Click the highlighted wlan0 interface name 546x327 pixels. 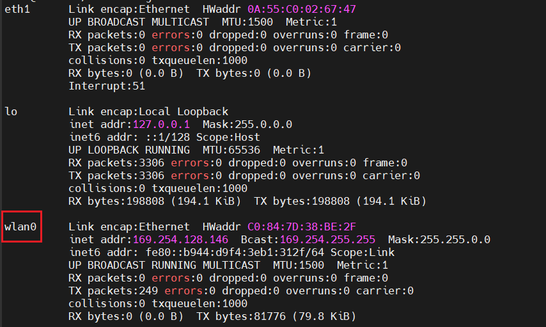point(20,227)
